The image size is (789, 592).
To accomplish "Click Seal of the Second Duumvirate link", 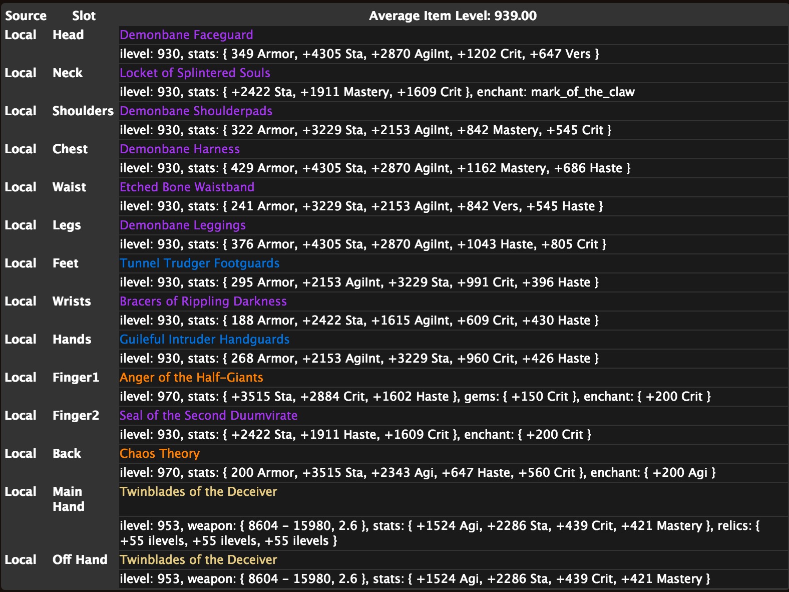I will pyautogui.click(x=208, y=416).
